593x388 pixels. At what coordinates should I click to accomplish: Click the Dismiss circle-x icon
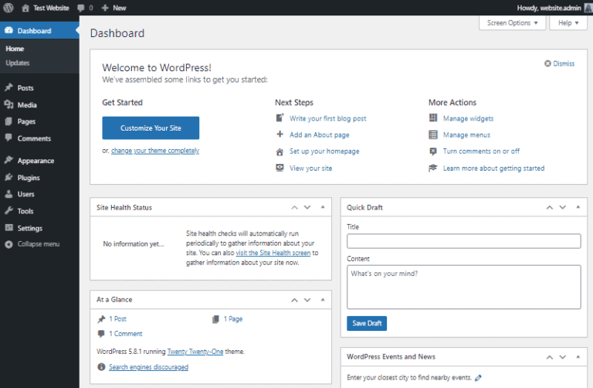pos(547,63)
